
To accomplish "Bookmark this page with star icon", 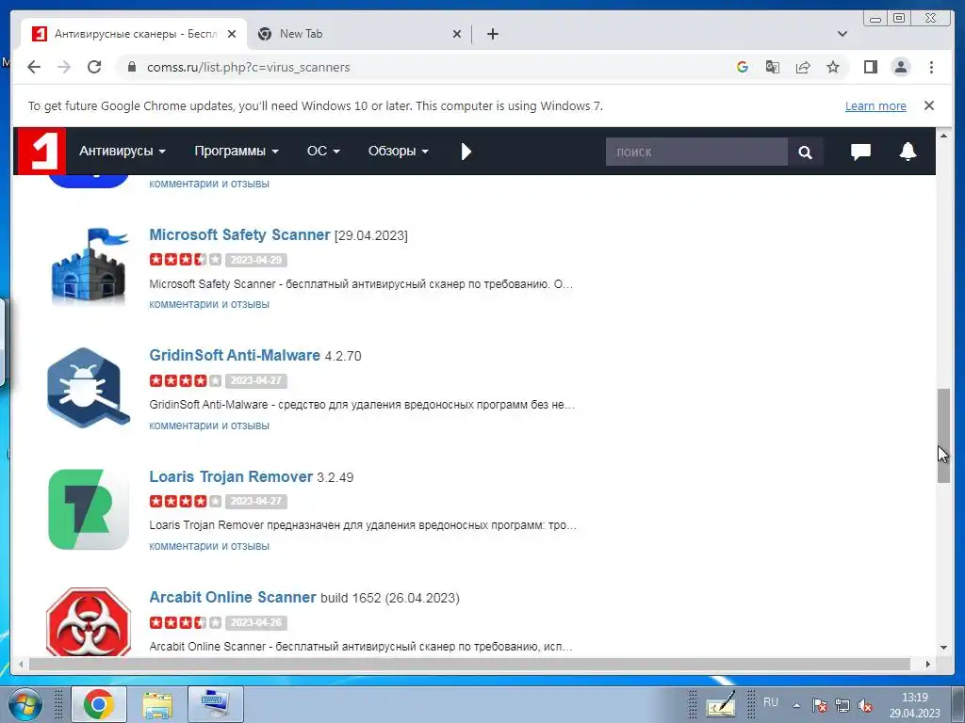I will (833, 67).
